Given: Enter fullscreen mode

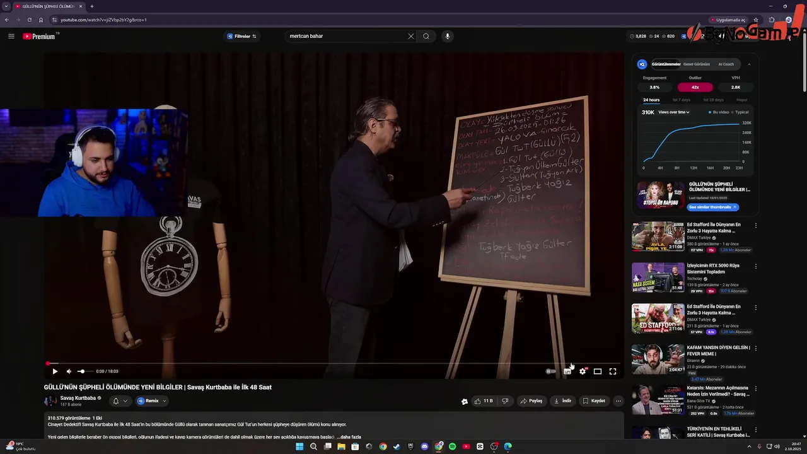Looking at the screenshot, I should pyautogui.click(x=613, y=371).
